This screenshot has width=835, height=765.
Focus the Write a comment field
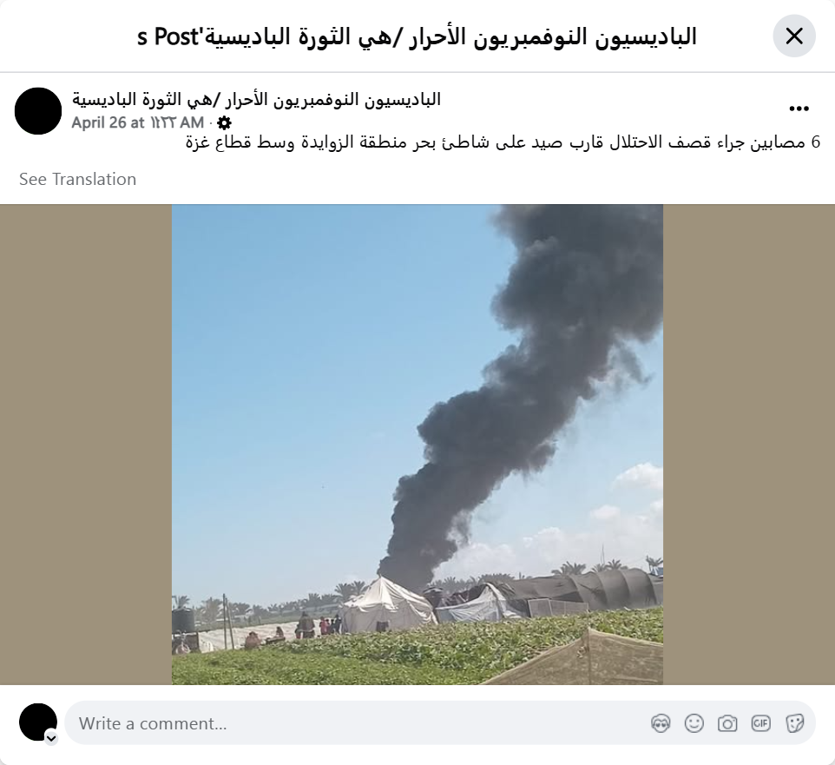[x=440, y=723]
